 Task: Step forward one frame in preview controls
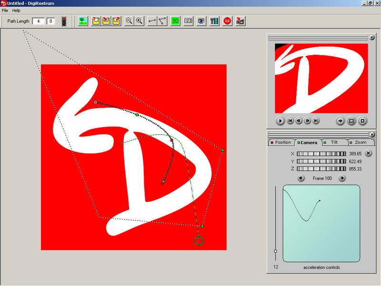tap(307, 121)
